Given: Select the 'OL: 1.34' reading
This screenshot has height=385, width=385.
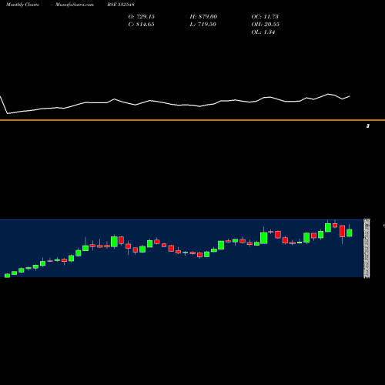Looking at the screenshot, I should [263, 32].
